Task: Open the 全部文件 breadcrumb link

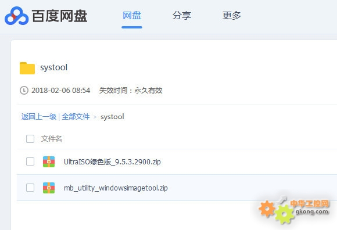Action: 76,117
